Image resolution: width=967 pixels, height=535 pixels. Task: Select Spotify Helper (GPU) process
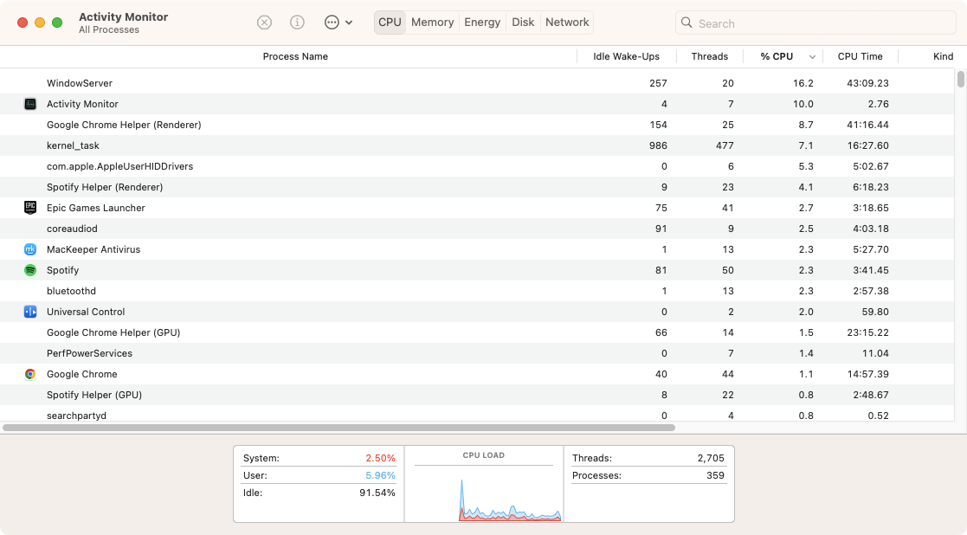(x=94, y=395)
